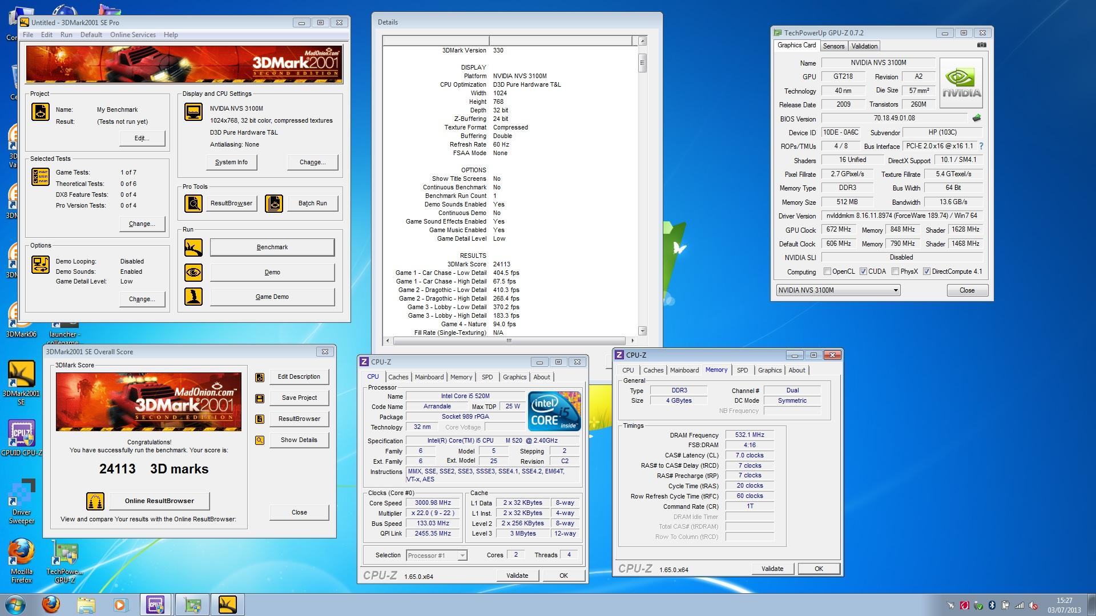The height and width of the screenshot is (616, 1096).
Task: Click the 3DMark06 desktop shortcut
Action: pos(21,321)
